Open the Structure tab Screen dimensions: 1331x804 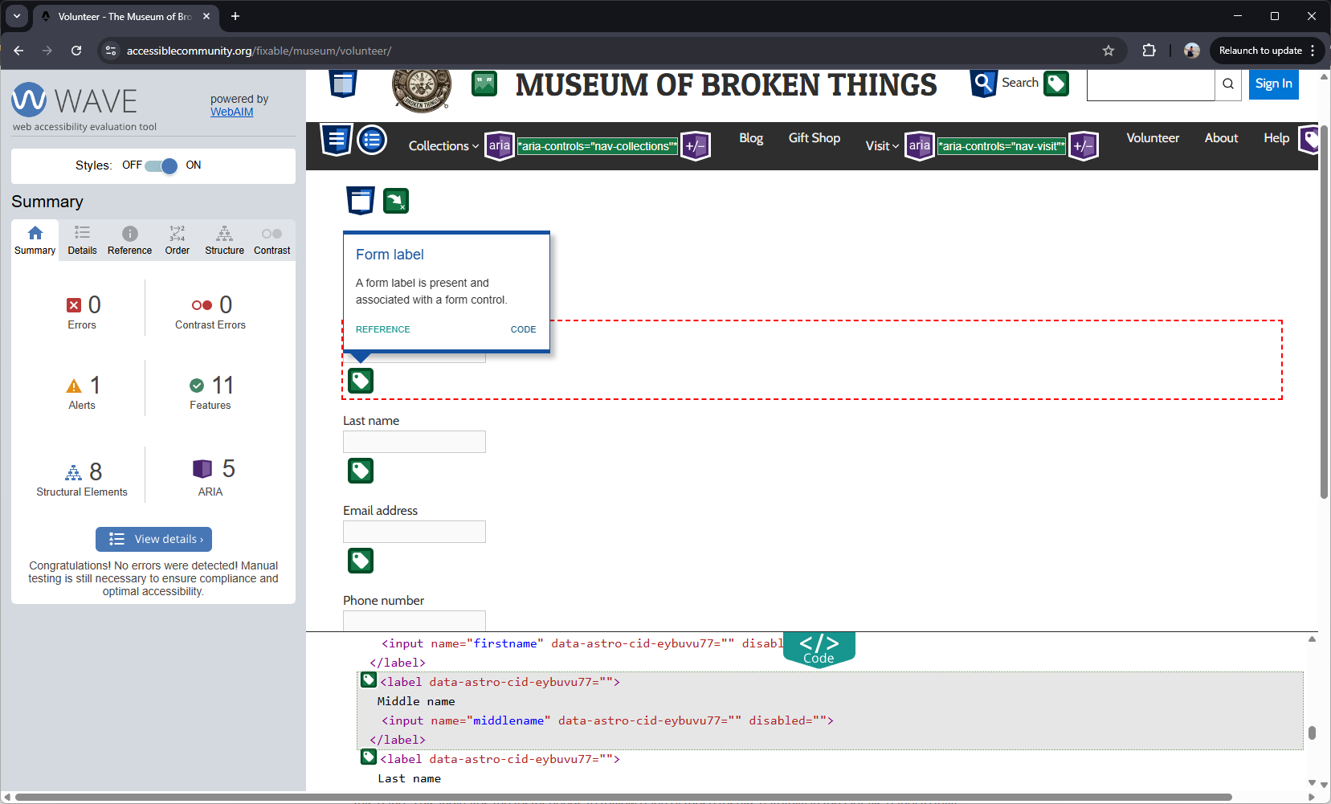224,240
